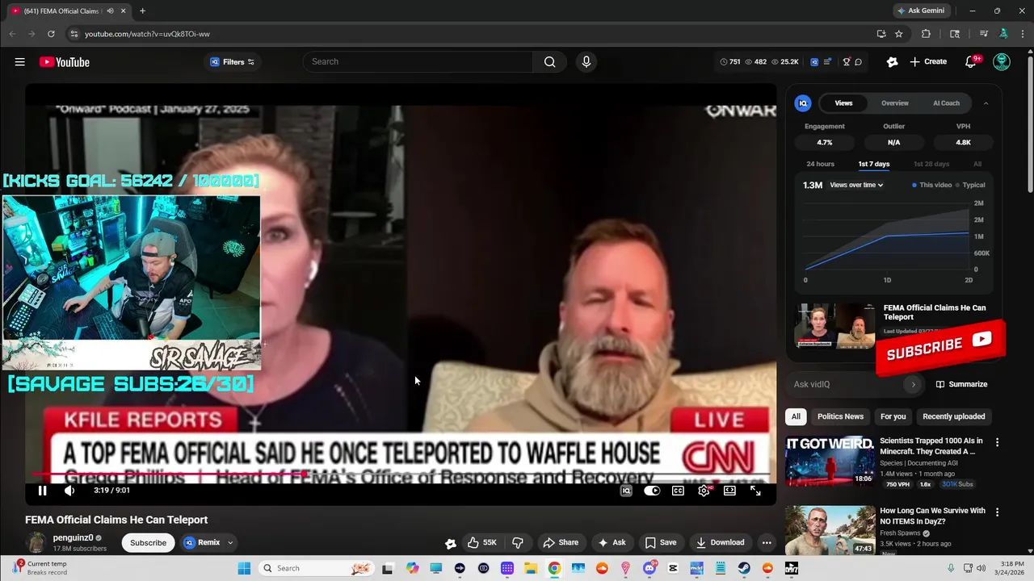Image resolution: width=1034 pixels, height=581 pixels.
Task: Focus the YouTube search field
Action: point(418,62)
